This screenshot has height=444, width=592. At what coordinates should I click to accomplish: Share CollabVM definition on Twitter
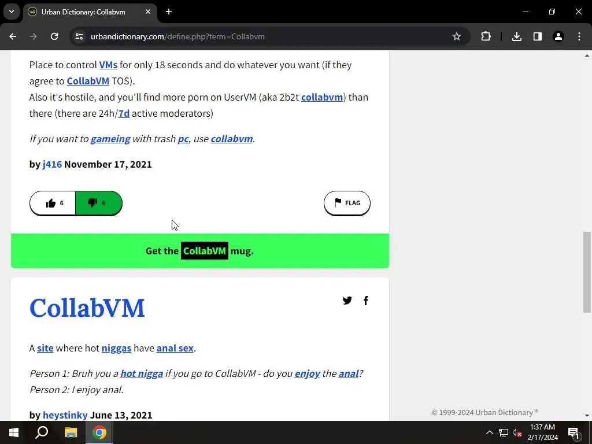click(x=347, y=301)
